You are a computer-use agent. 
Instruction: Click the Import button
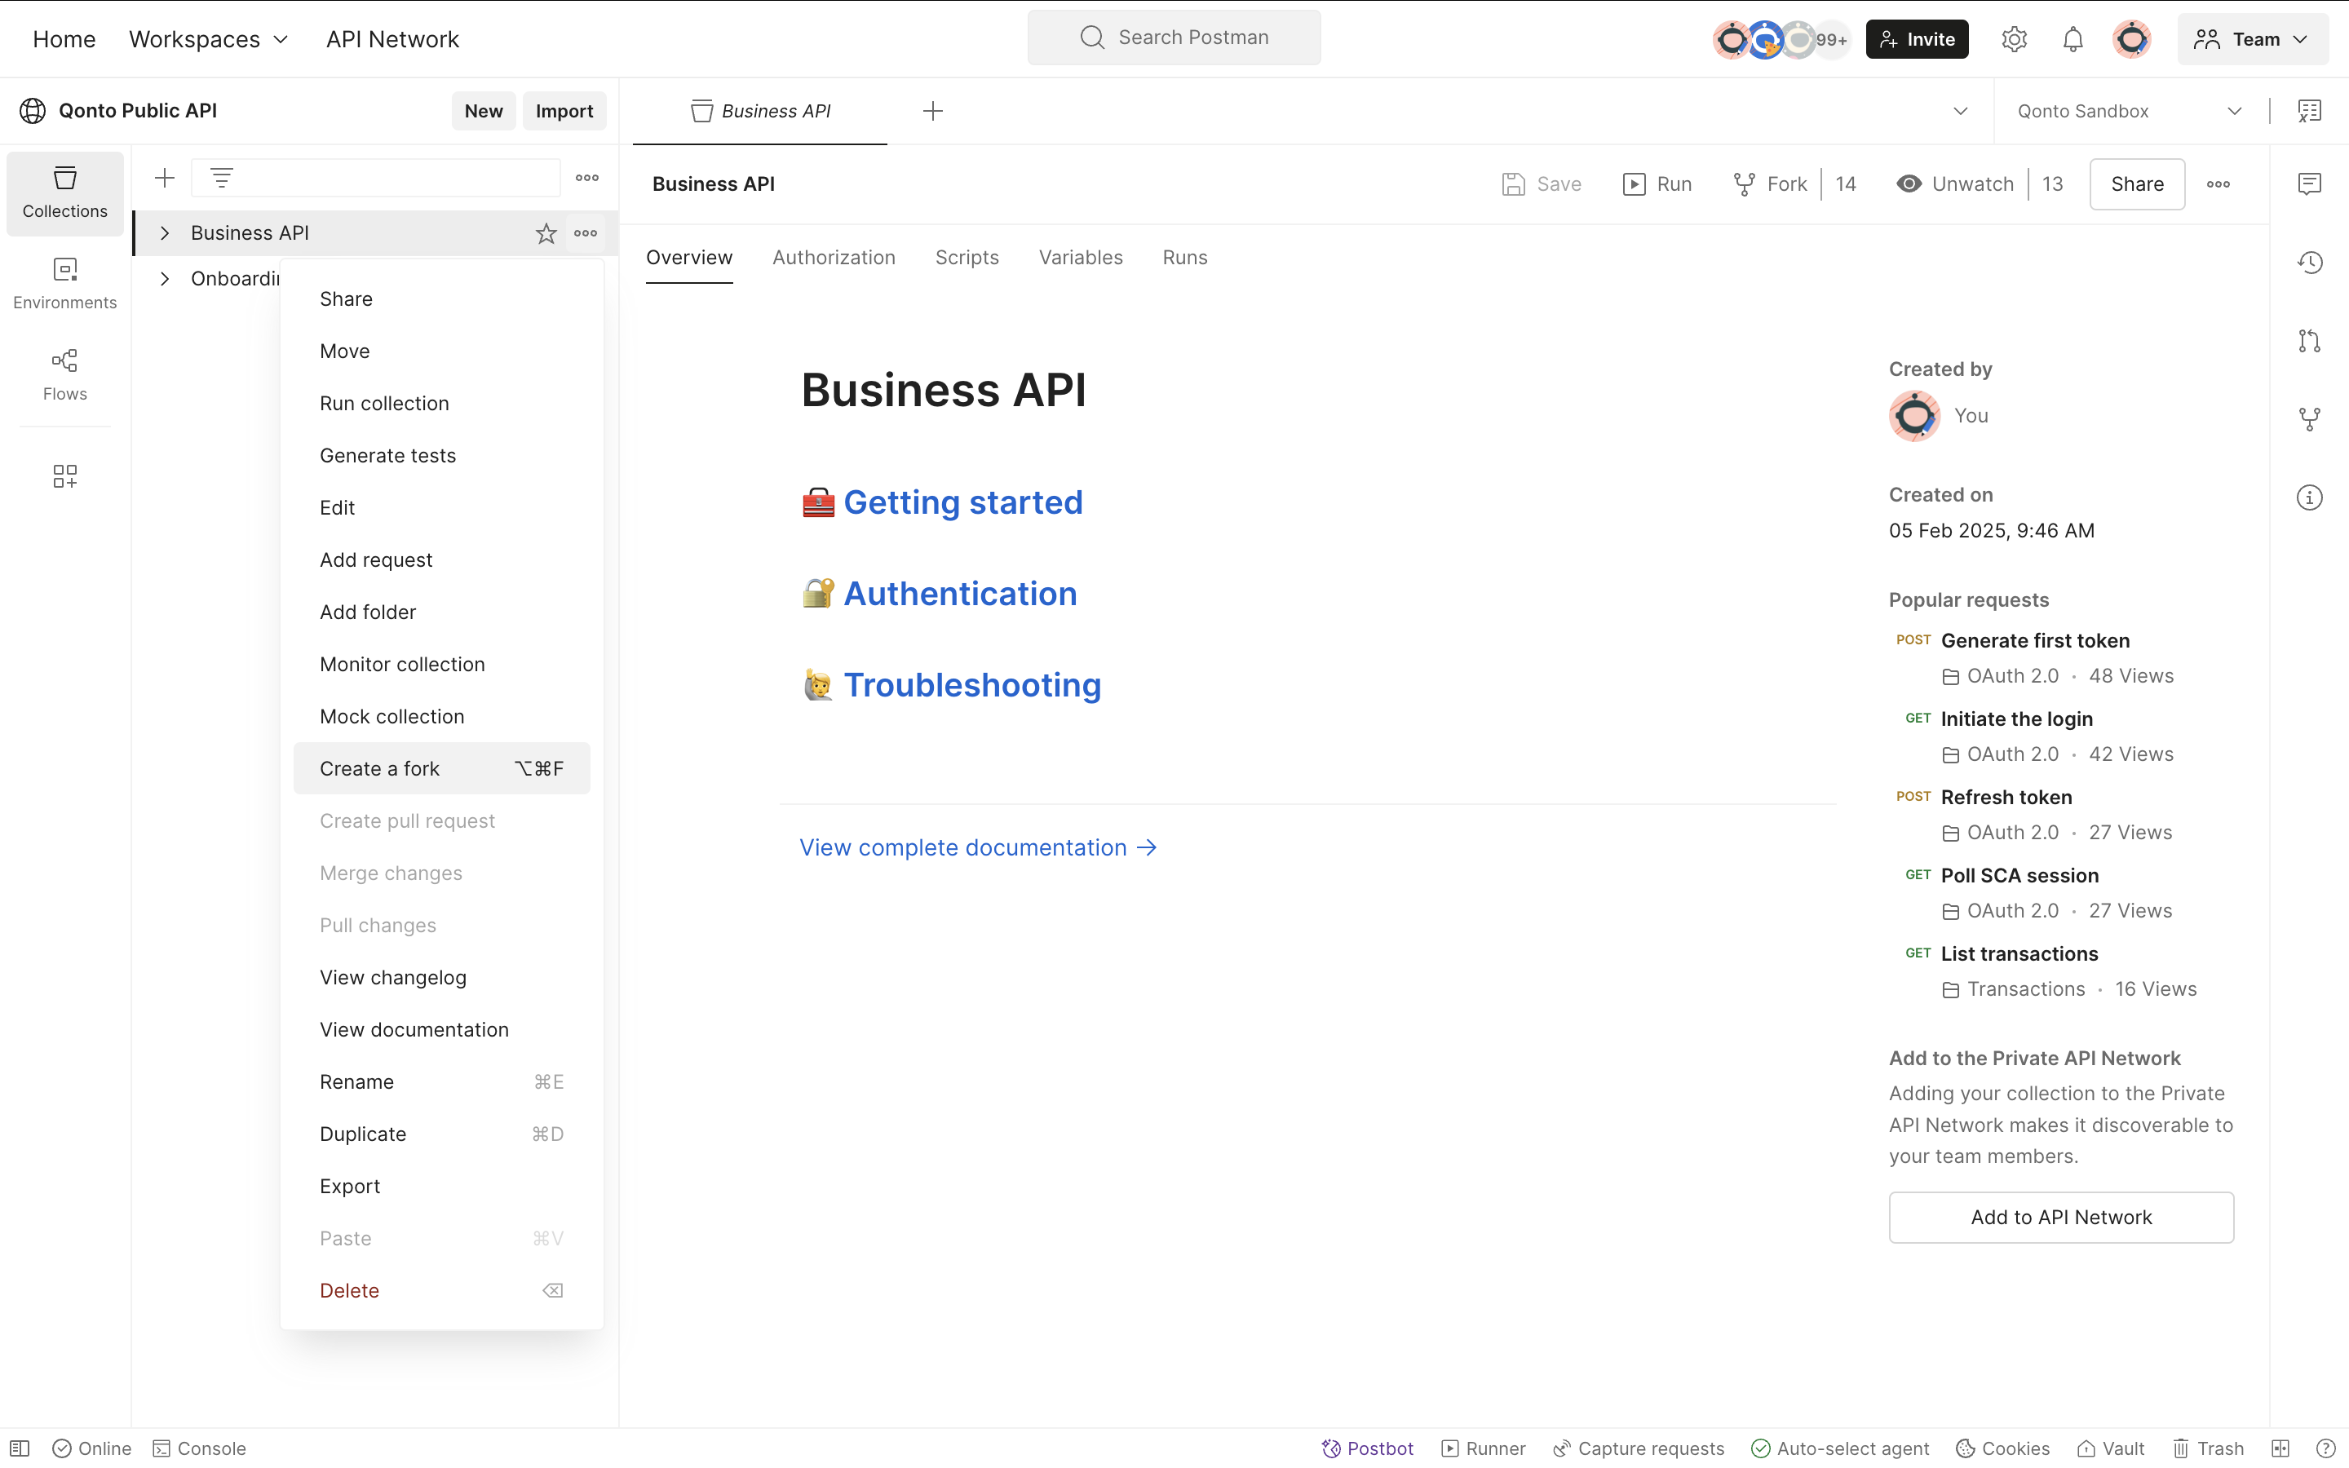pos(564,111)
